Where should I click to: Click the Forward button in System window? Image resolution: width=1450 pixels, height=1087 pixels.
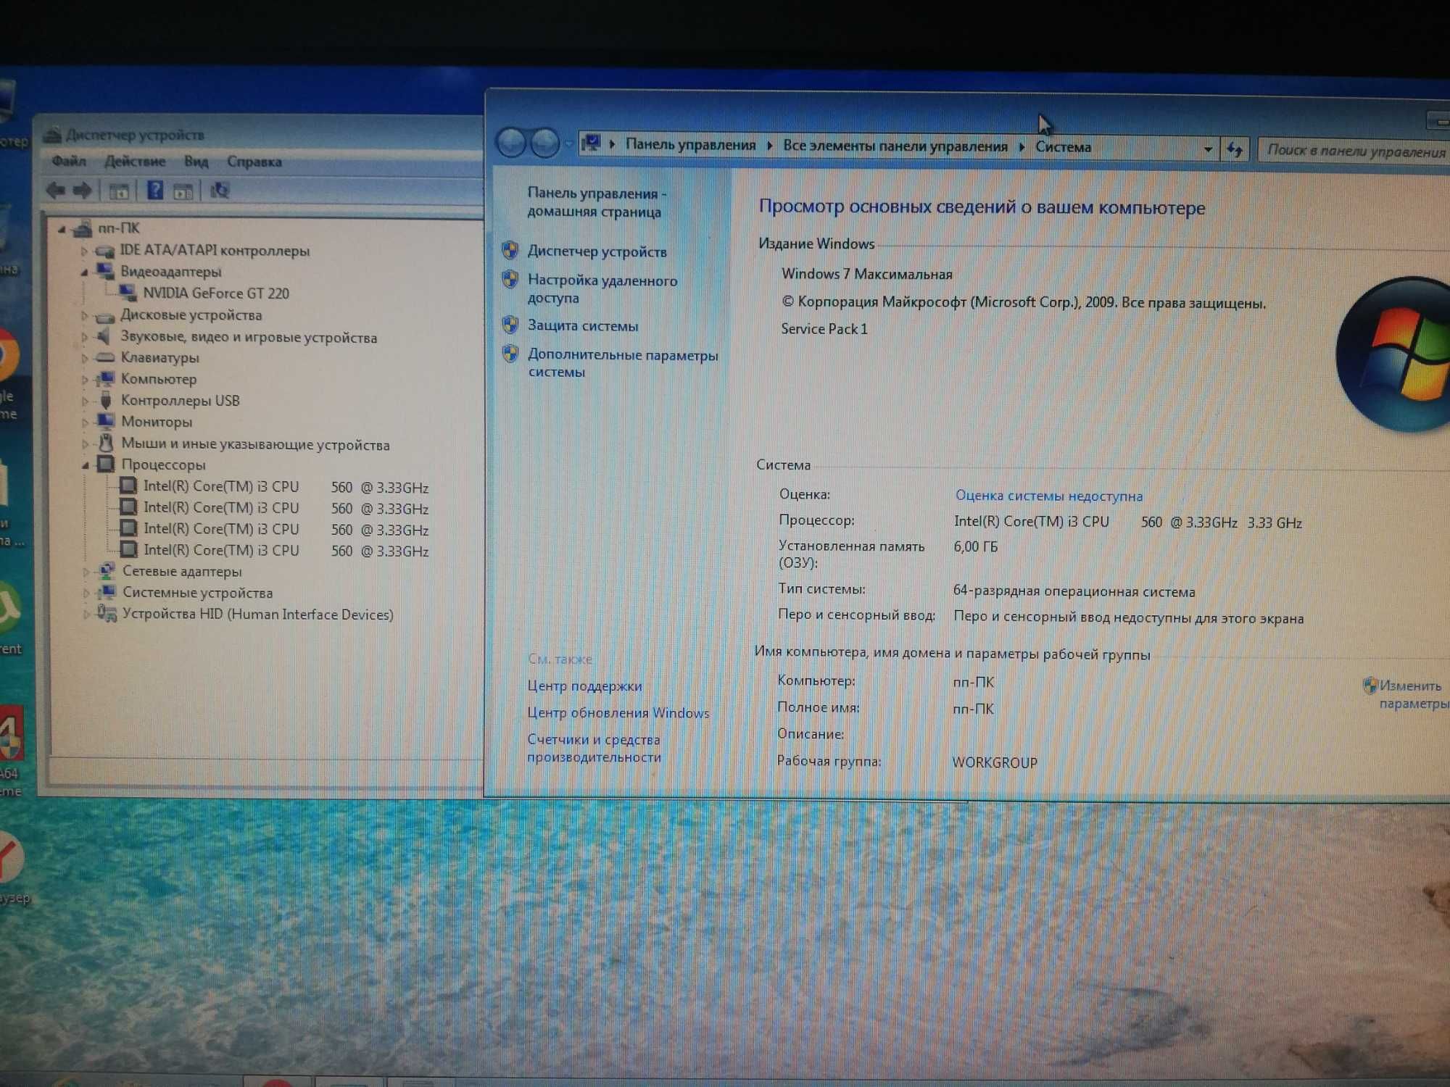(544, 143)
